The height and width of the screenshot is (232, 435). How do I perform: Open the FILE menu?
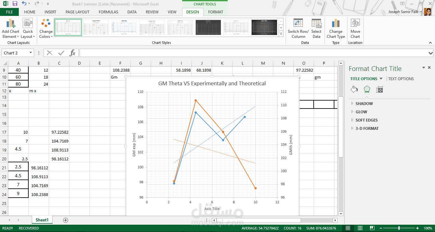pos(10,12)
